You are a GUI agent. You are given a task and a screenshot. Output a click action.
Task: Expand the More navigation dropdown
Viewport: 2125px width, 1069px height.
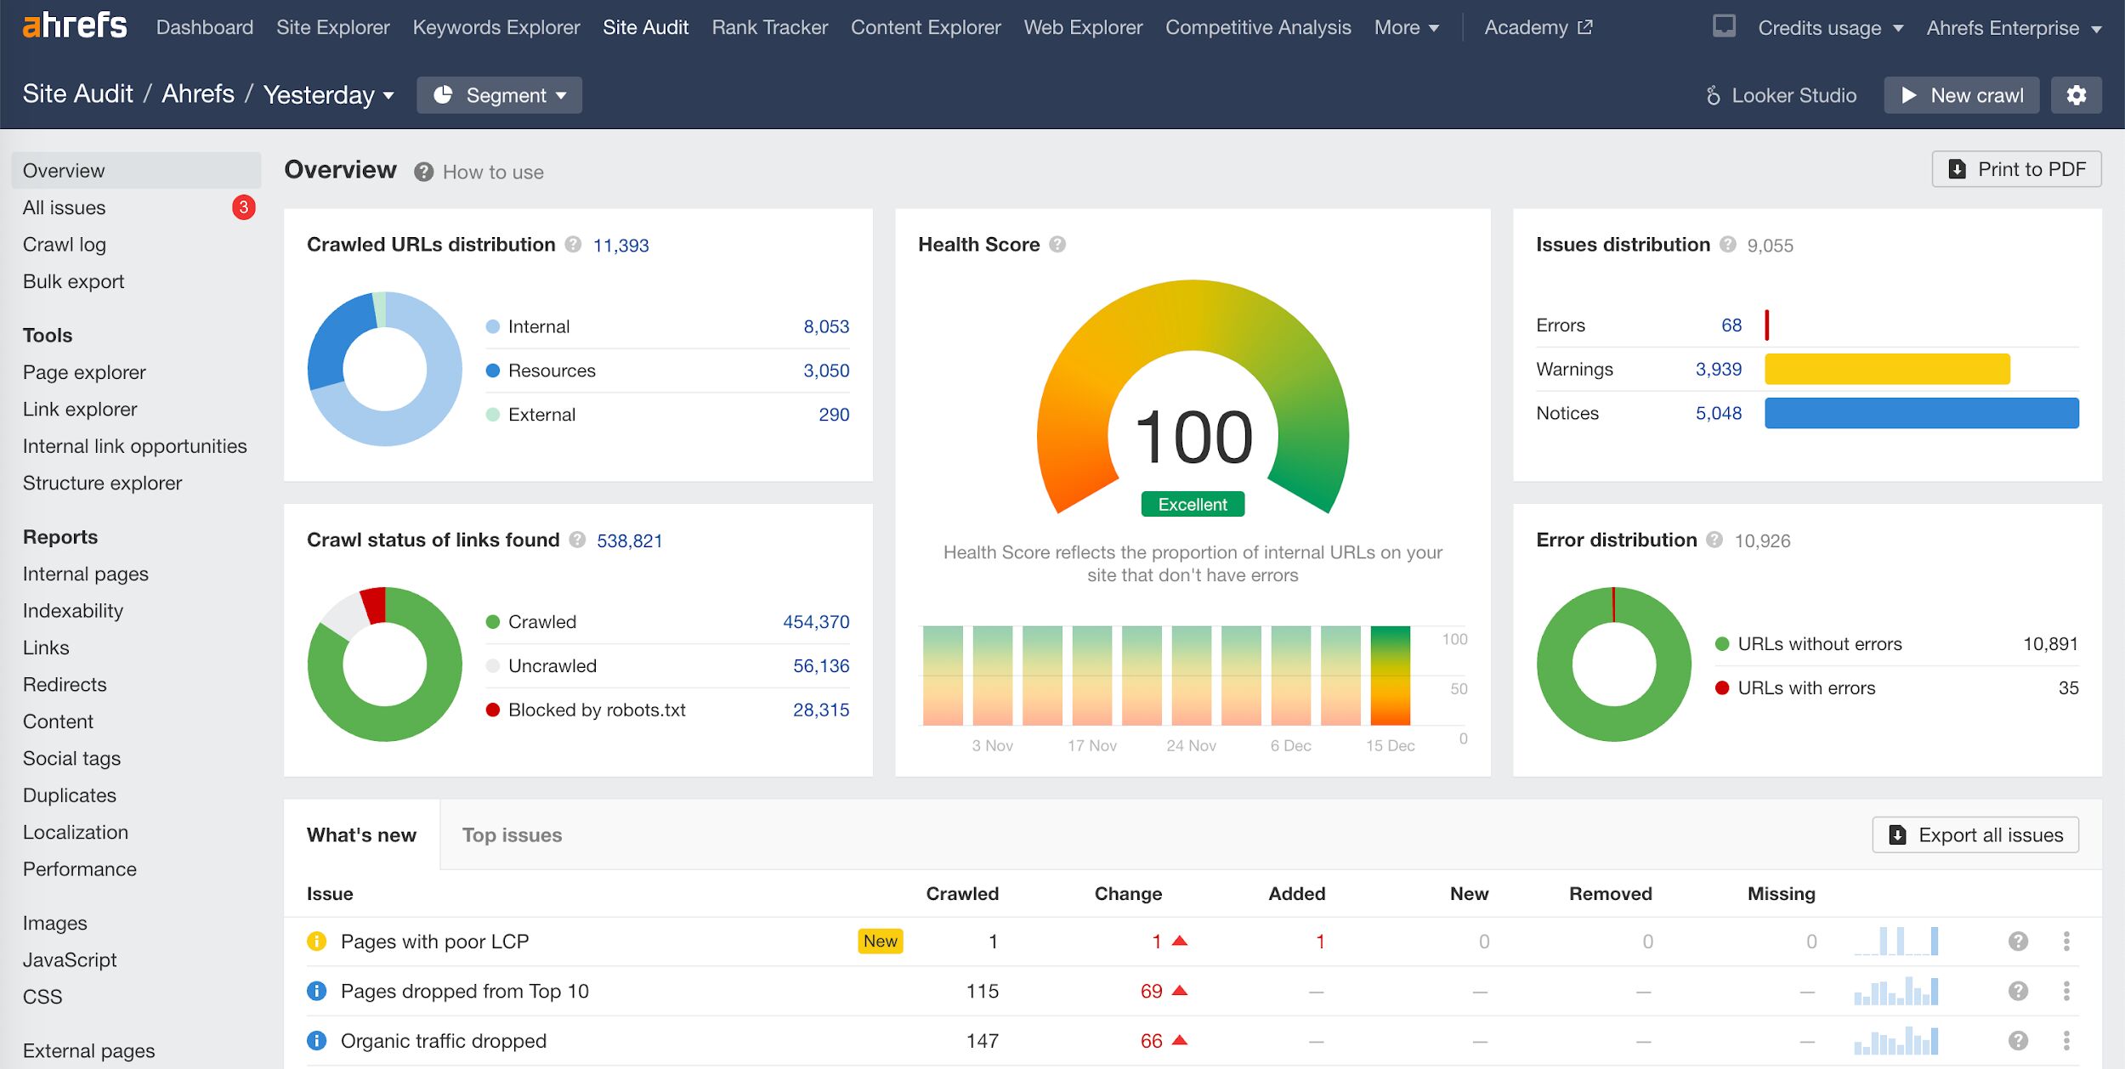(1406, 27)
